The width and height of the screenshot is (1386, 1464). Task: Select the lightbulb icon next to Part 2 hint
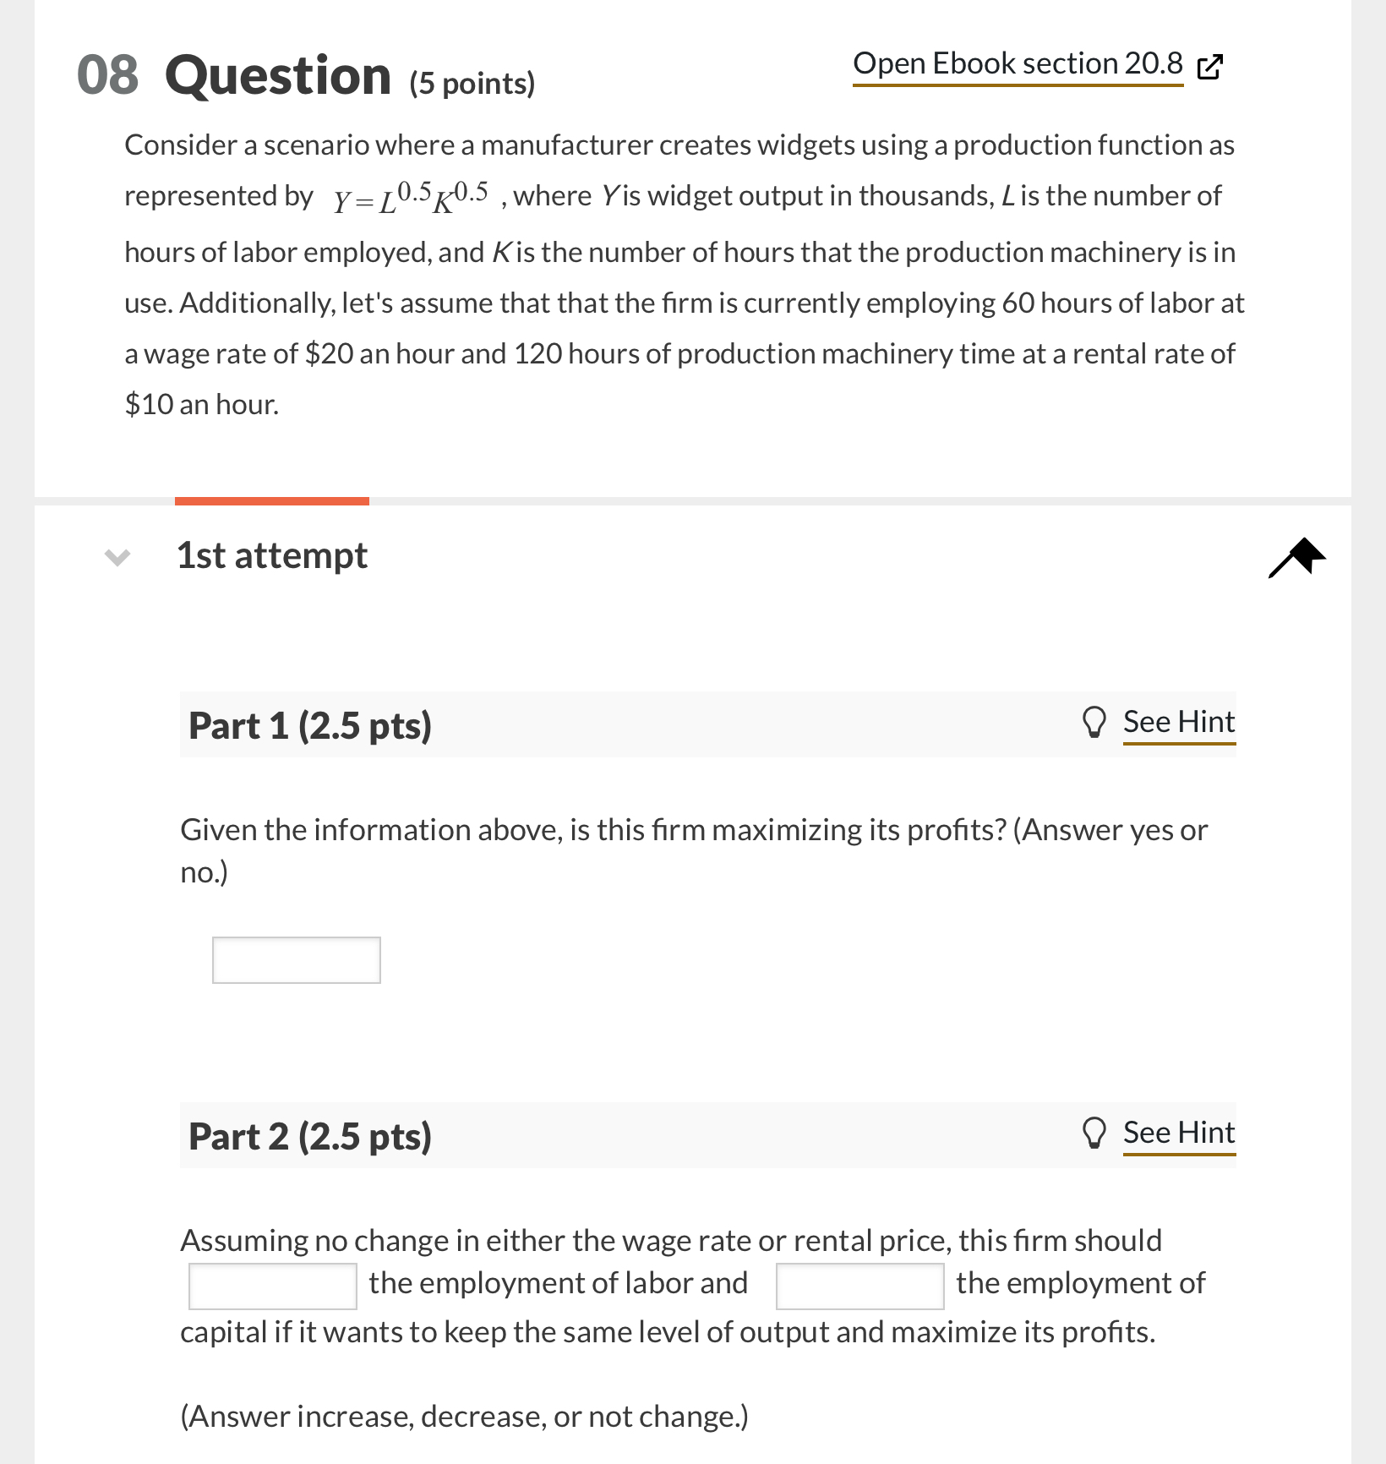(x=1095, y=1133)
